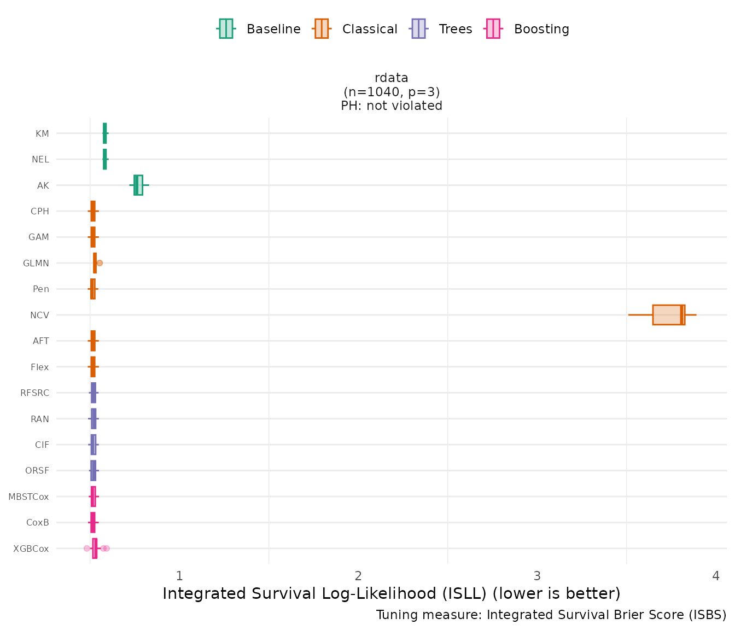Click the leftmost XGBCox outlier point

click(86, 548)
